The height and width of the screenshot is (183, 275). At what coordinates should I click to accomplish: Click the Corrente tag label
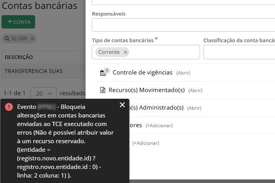click(x=109, y=52)
